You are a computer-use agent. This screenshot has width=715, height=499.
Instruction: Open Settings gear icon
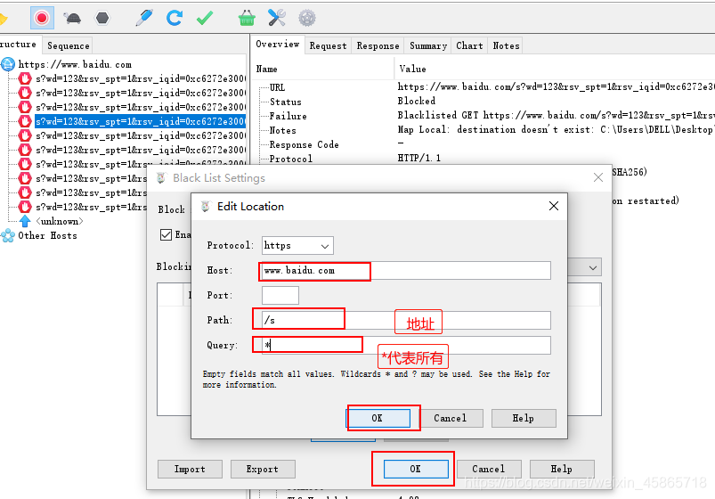pyautogui.click(x=307, y=18)
